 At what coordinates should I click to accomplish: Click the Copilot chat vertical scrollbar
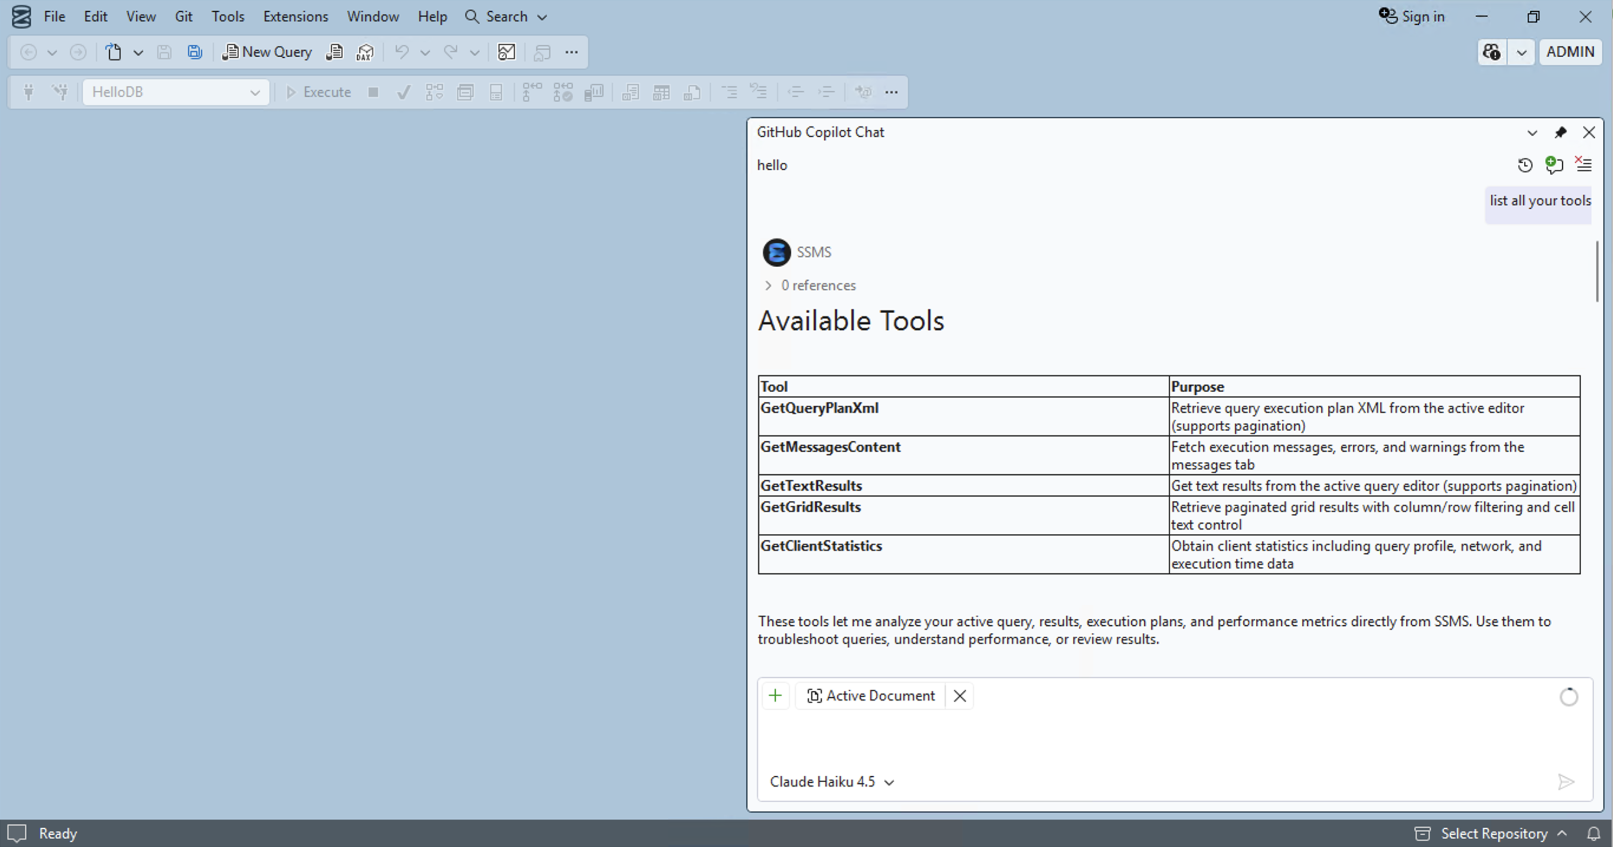point(1596,271)
